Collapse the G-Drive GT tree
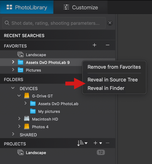Screen dimensions: 152x164 pyautogui.click(x=19, y=96)
